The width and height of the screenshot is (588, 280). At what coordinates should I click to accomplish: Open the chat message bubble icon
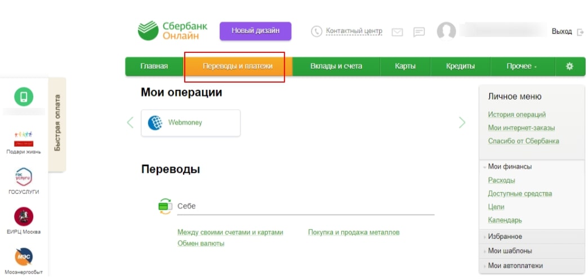point(419,32)
